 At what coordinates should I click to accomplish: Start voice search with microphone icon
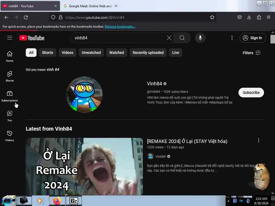tap(200, 38)
